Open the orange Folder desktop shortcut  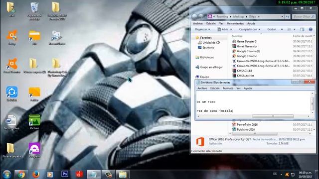click(34, 94)
